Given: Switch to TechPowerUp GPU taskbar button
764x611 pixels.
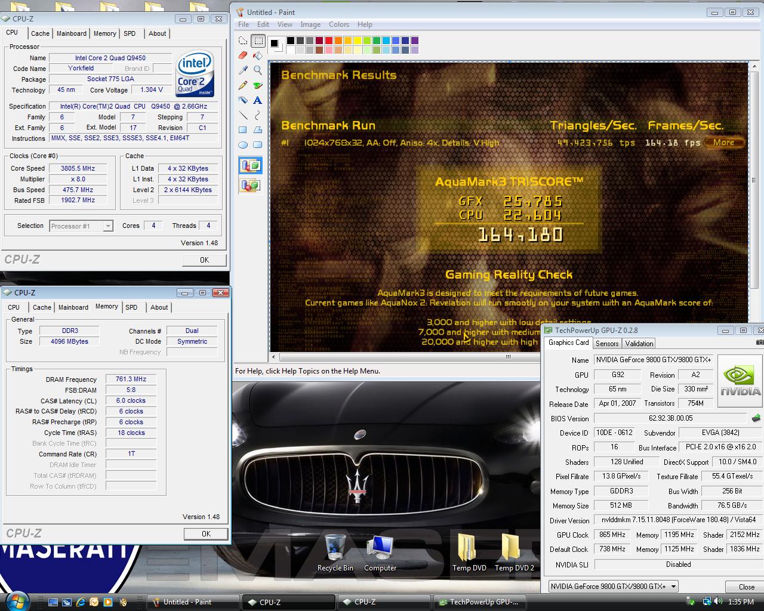Looking at the screenshot, I should tap(480, 602).
